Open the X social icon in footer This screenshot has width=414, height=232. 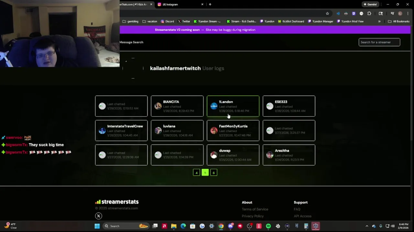coord(99,216)
